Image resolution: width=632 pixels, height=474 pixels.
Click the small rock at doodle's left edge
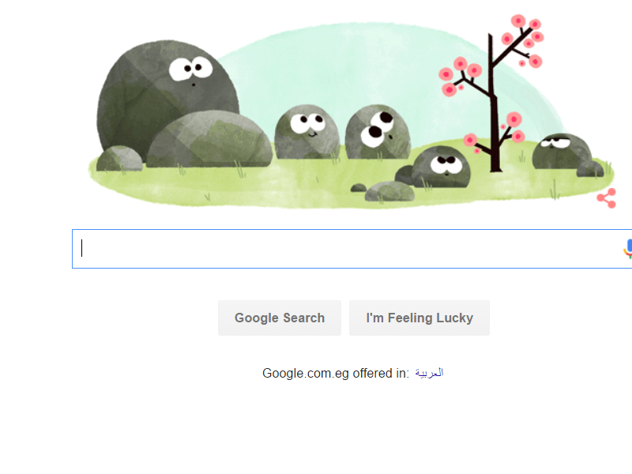point(120,159)
